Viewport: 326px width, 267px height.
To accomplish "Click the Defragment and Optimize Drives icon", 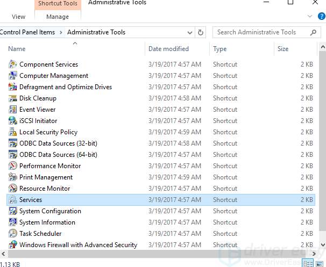I will pos(13,87).
